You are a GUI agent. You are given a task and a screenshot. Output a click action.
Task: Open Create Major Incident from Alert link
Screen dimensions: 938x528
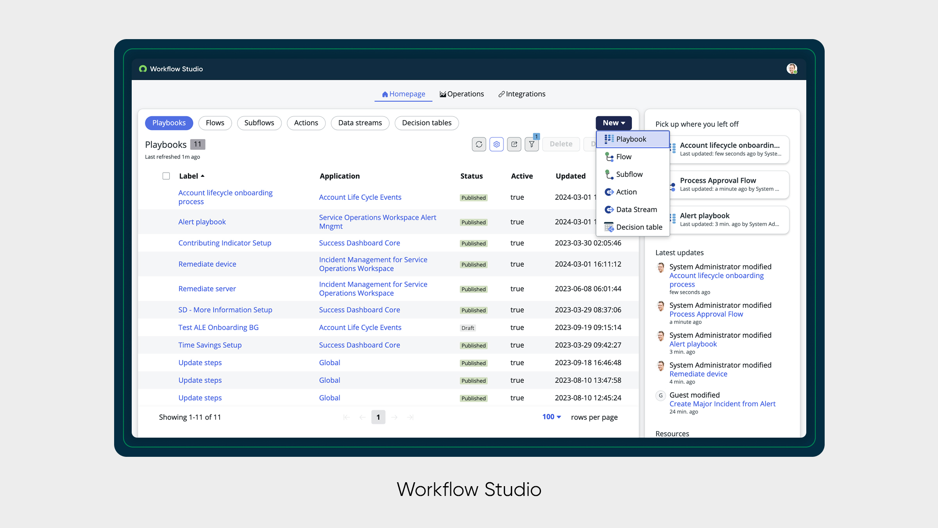click(x=722, y=404)
